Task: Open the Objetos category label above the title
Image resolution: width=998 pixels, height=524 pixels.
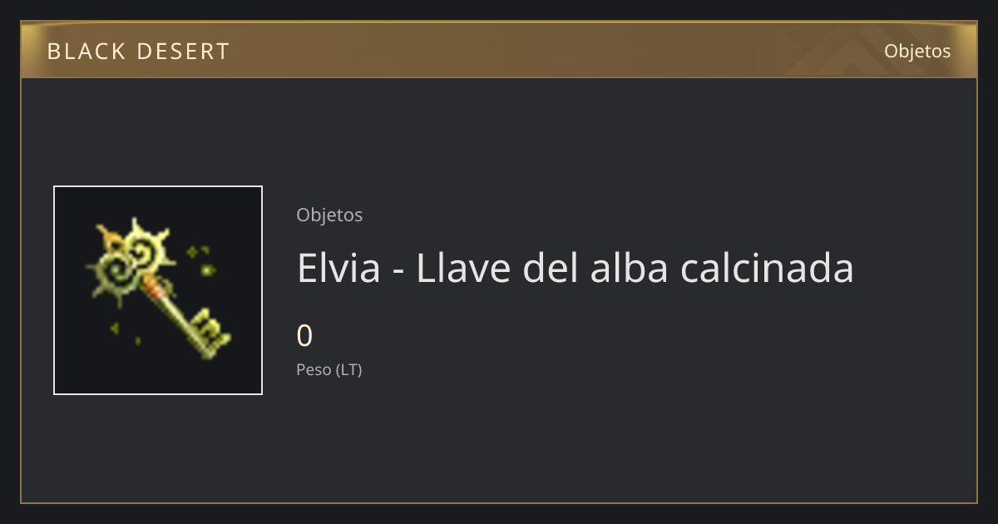Action: click(329, 215)
